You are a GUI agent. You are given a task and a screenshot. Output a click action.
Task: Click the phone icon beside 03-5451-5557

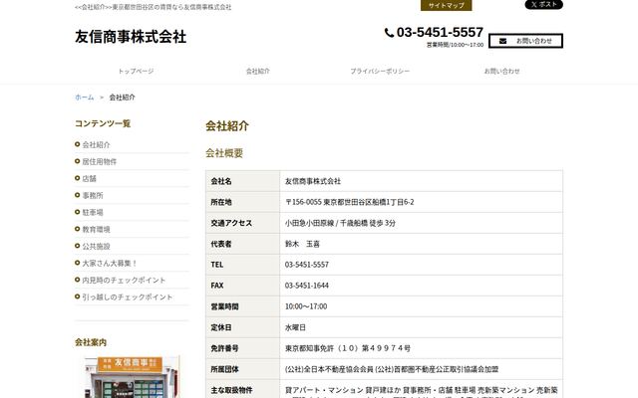pos(389,33)
